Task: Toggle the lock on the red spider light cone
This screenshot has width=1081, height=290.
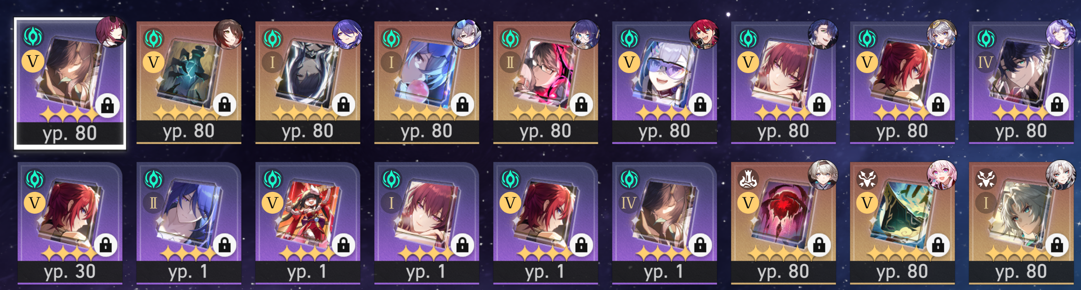Action: coord(819,245)
